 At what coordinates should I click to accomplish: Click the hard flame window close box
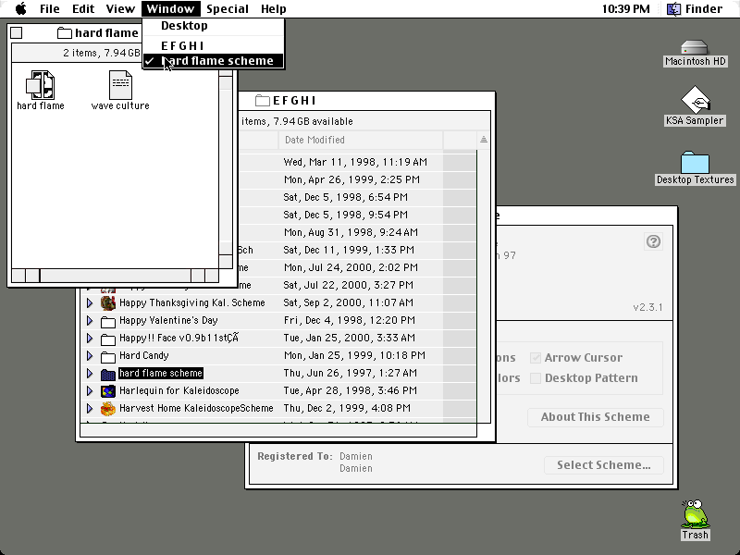(x=17, y=32)
